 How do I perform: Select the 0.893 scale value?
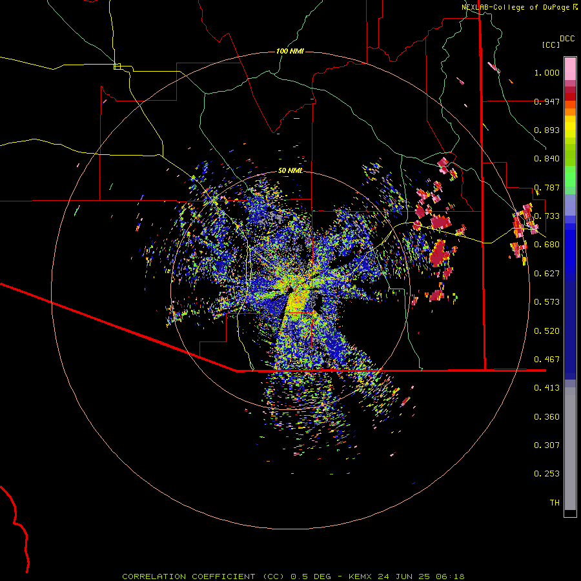click(x=547, y=130)
